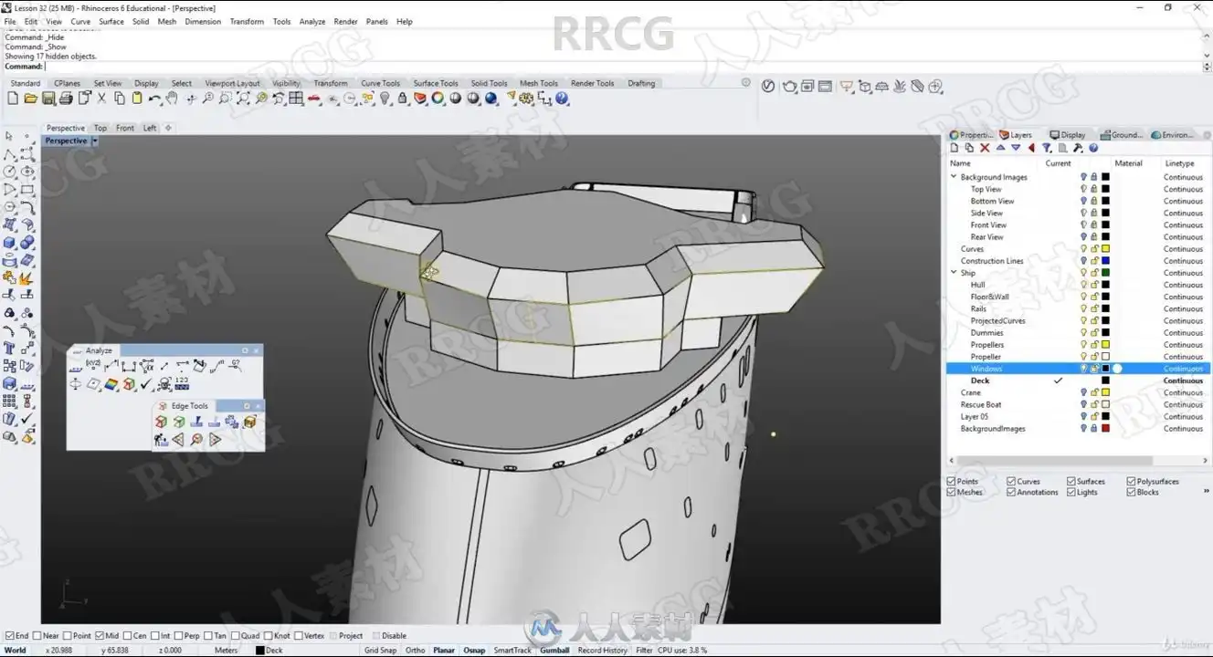Click the Lock objects padlock icon
The image size is (1213, 657).
click(403, 98)
